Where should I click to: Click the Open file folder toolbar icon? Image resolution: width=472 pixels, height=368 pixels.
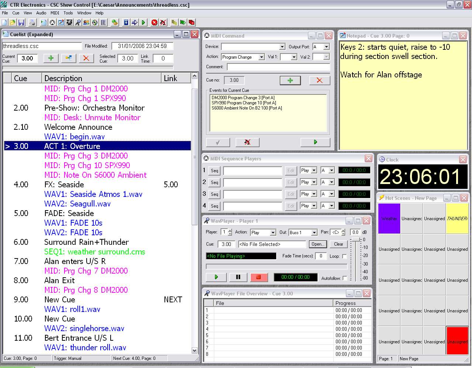coord(13,22)
